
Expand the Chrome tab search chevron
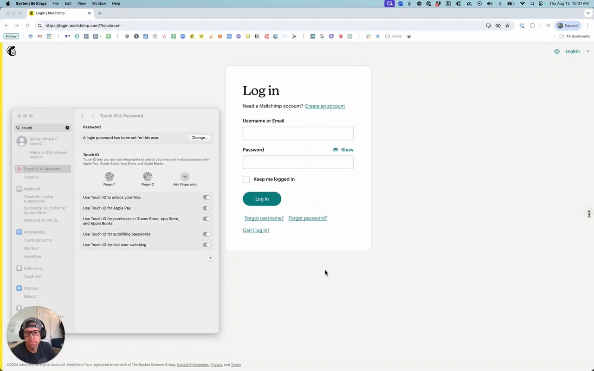(588, 13)
